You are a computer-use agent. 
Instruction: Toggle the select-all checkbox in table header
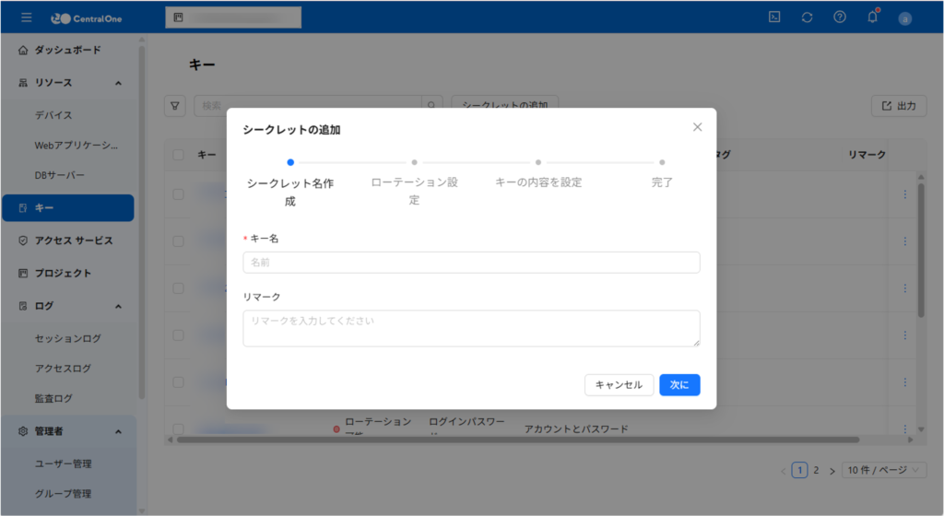(179, 155)
